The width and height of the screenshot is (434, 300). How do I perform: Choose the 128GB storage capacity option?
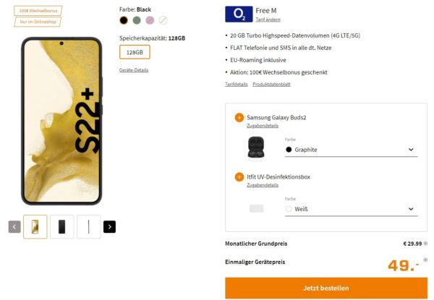[x=134, y=52]
